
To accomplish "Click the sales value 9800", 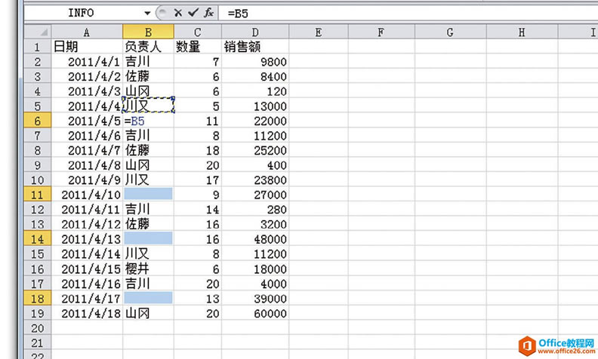I will click(x=255, y=61).
